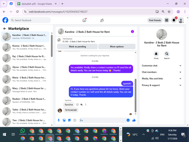189x142 pixels.
Task: Open Chrome three-dot menu
Action: pos(185,12)
